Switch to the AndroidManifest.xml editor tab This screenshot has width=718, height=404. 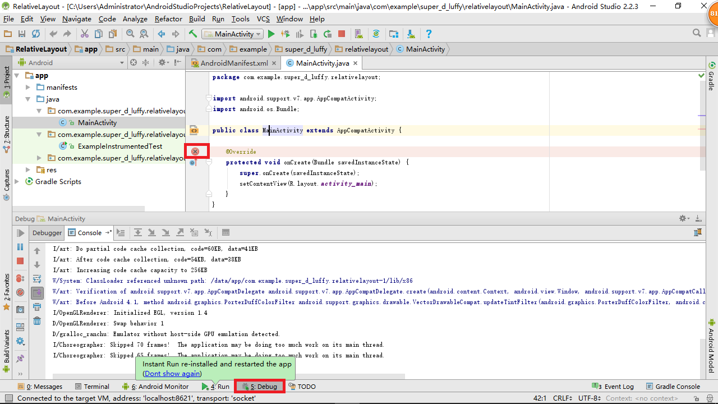pos(234,63)
